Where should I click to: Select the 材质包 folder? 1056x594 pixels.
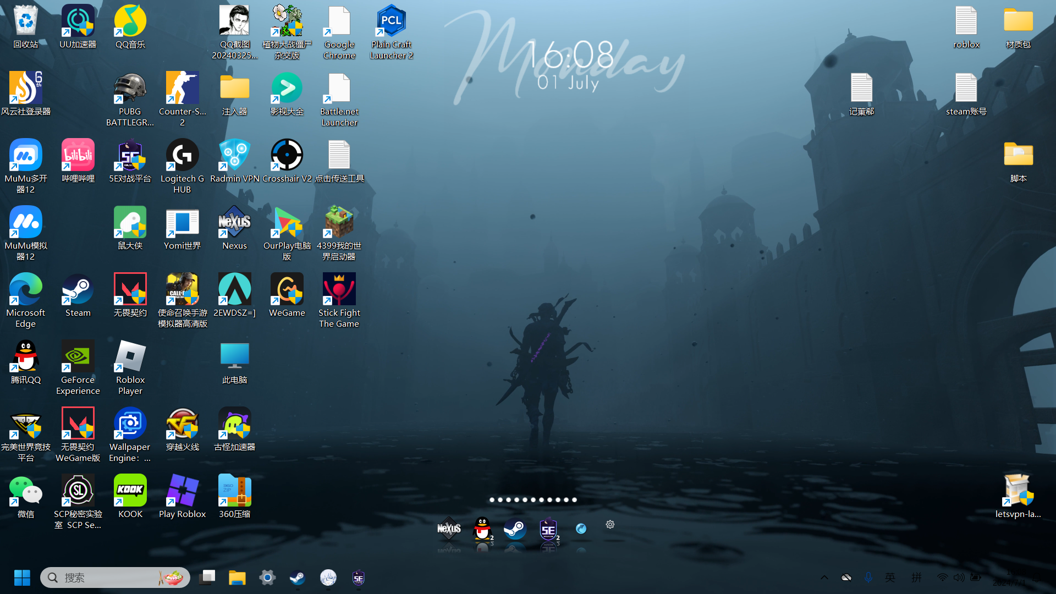(1019, 28)
